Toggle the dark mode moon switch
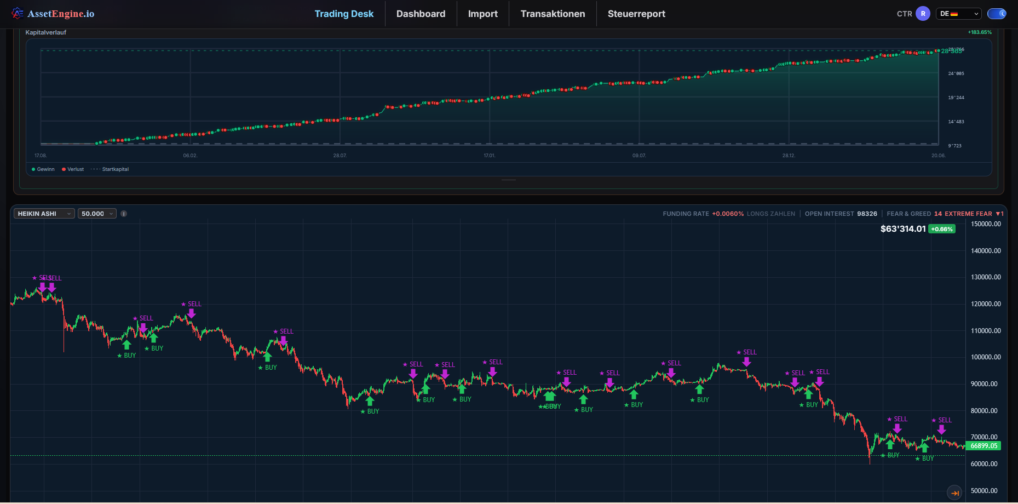Viewport: 1018px width, 504px height. pyautogui.click(x=997, y=14)
